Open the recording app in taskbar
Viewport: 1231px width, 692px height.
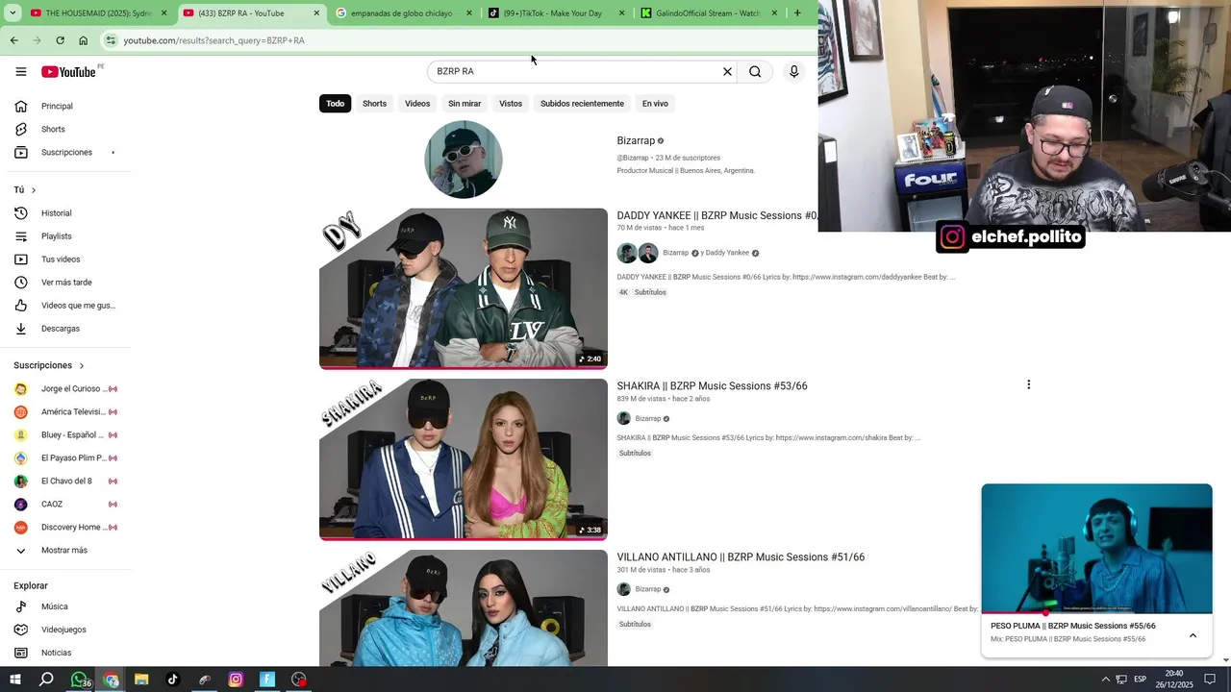tap(299, 680)
